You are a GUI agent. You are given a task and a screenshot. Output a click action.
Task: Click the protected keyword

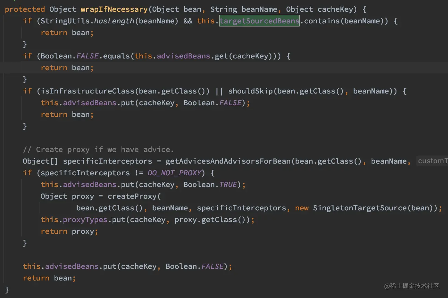coord(25,9)
